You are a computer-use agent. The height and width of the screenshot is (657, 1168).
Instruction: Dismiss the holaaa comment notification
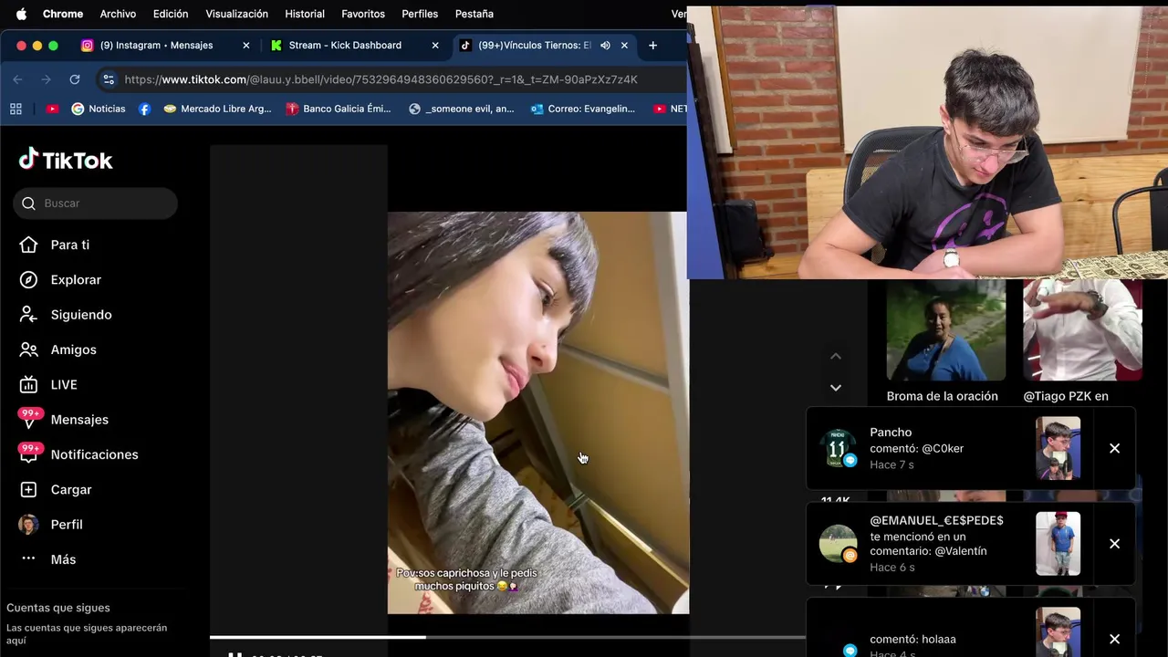click(1114, 639)
